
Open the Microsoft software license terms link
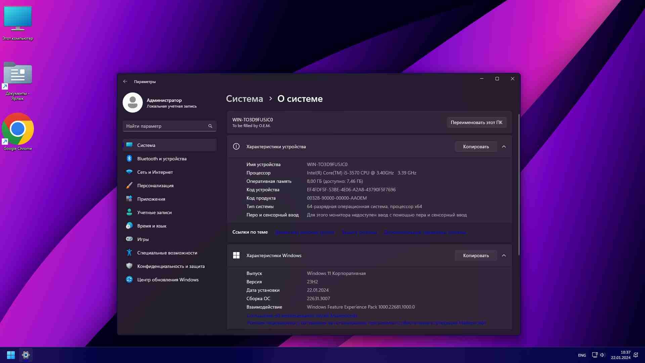point(366,323)
